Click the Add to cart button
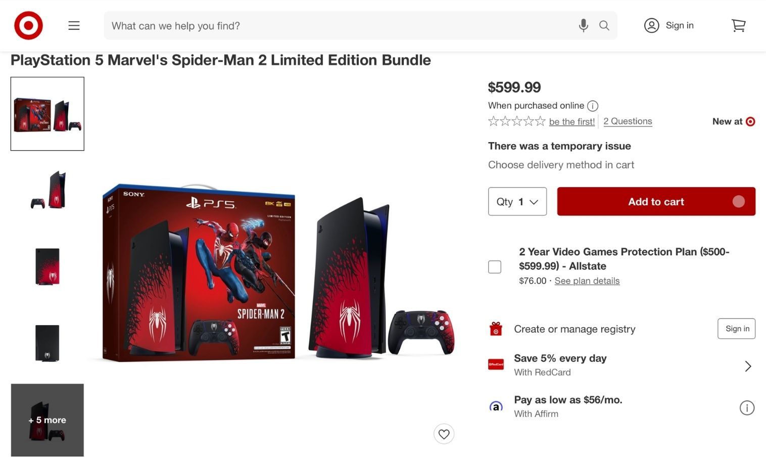 pyautogui.click(x=656, y=201)
